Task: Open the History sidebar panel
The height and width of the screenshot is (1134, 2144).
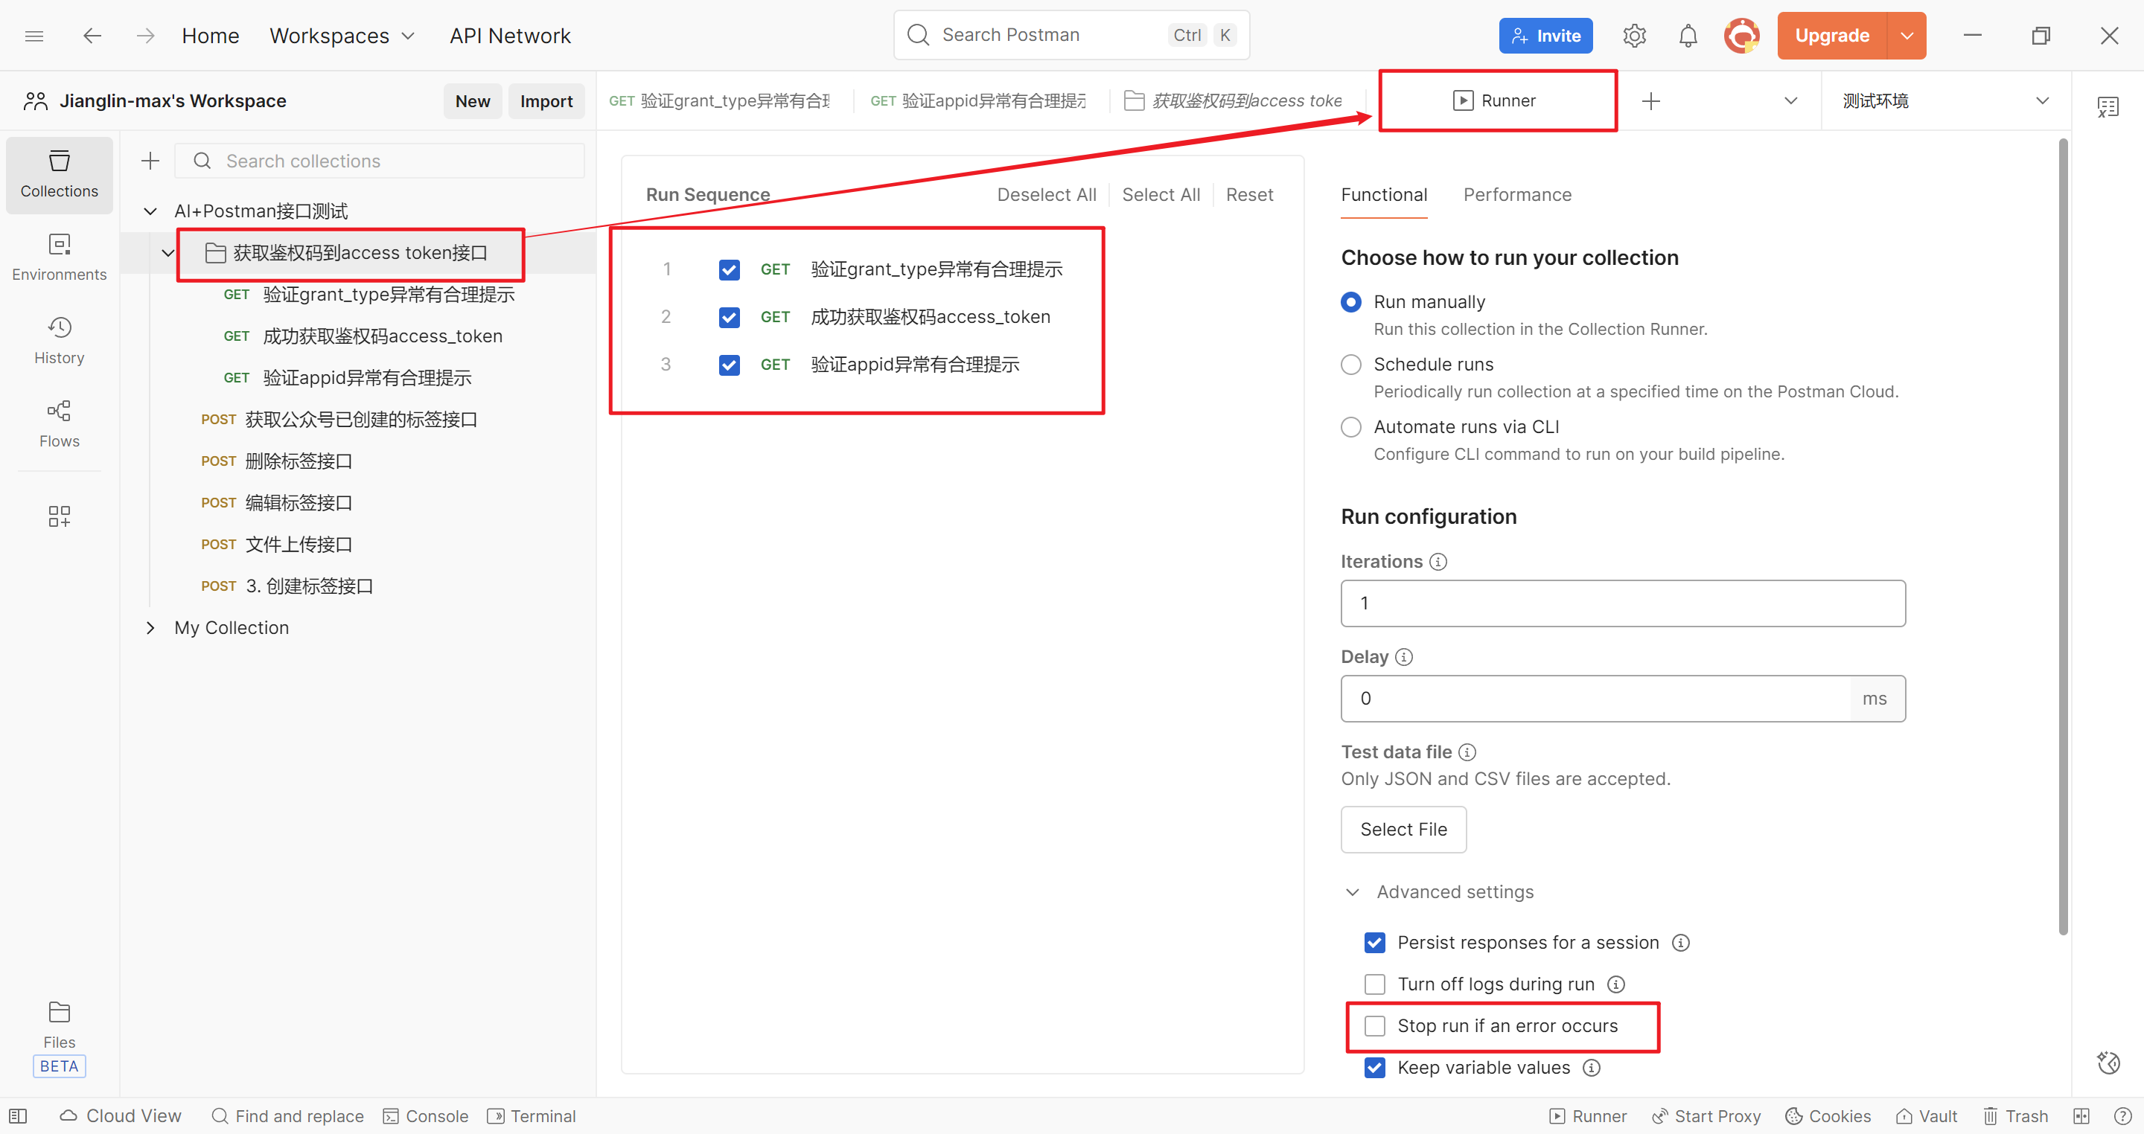Action: [59, 341]
